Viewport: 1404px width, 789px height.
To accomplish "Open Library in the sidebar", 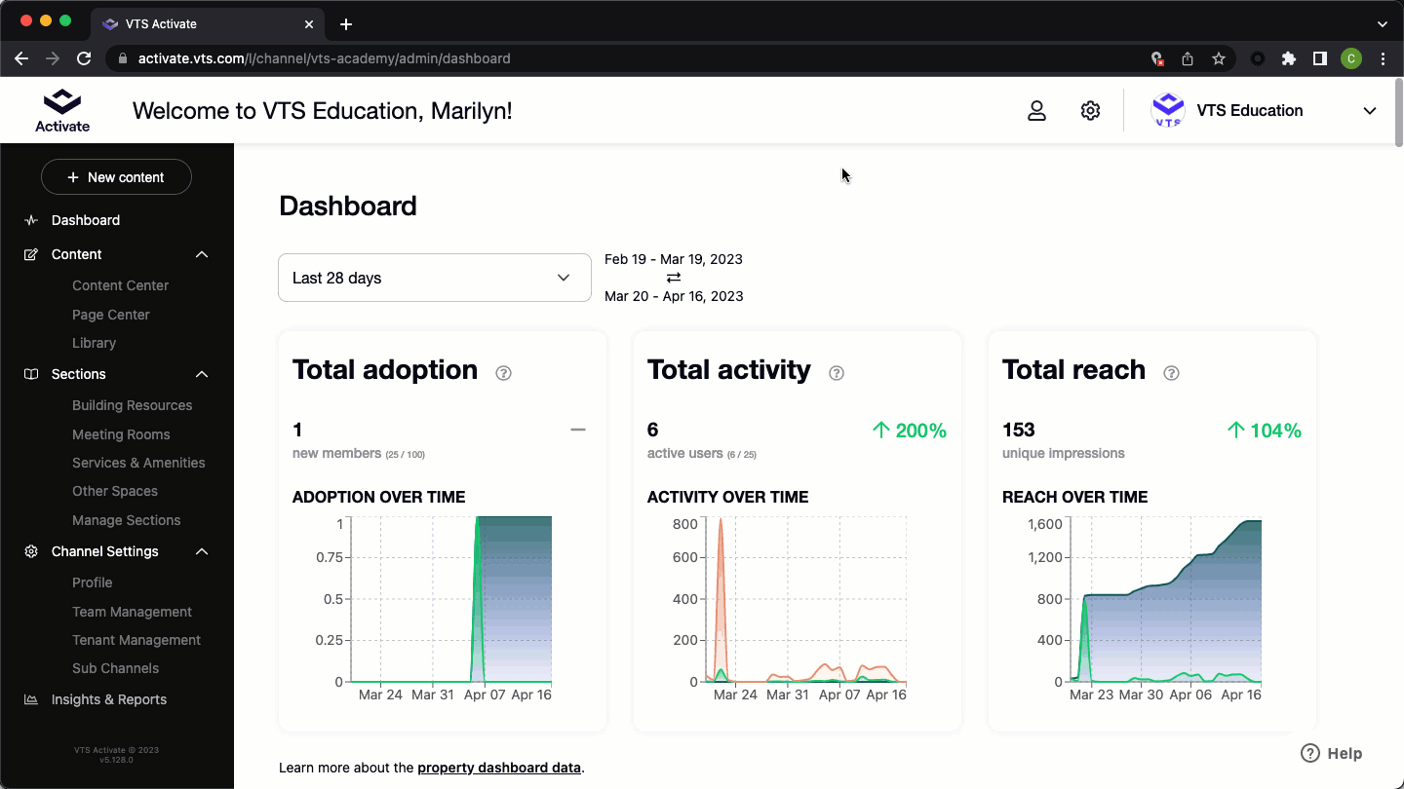I will 95,343.
